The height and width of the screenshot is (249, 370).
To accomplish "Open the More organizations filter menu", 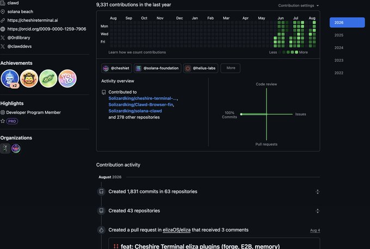I will [231, 68].
